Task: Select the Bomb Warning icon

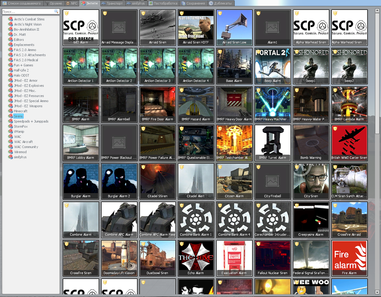Action: 311,143
